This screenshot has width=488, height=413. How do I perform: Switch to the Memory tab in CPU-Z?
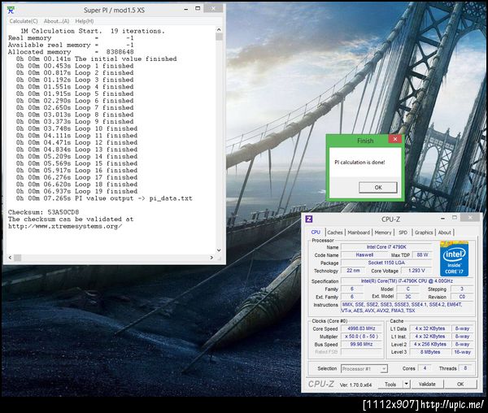pyautogui.click(x=383, y=233)
